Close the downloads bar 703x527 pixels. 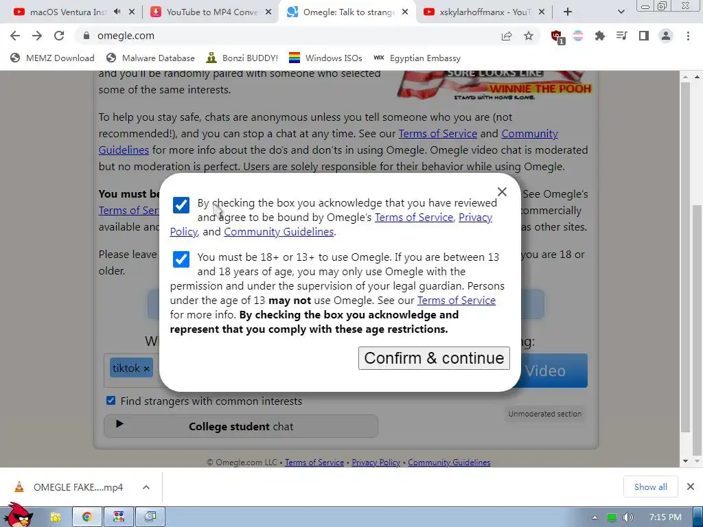tap(691, 487)
